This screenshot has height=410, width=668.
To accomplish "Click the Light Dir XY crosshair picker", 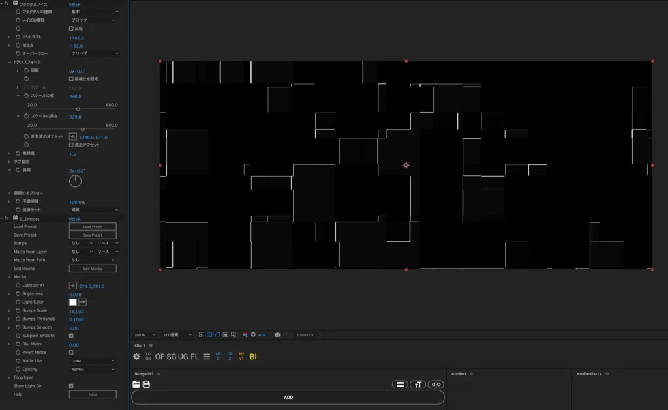I will click(x=73, y=286).
